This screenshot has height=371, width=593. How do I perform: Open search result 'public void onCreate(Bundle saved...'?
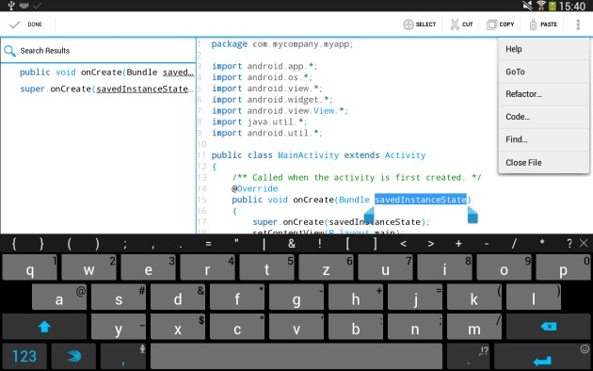[106, 73]
